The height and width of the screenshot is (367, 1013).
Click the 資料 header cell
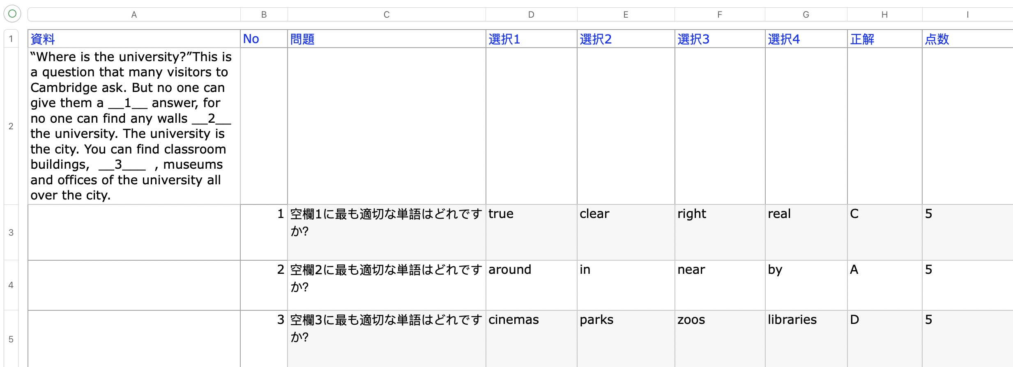pos(134,39)
